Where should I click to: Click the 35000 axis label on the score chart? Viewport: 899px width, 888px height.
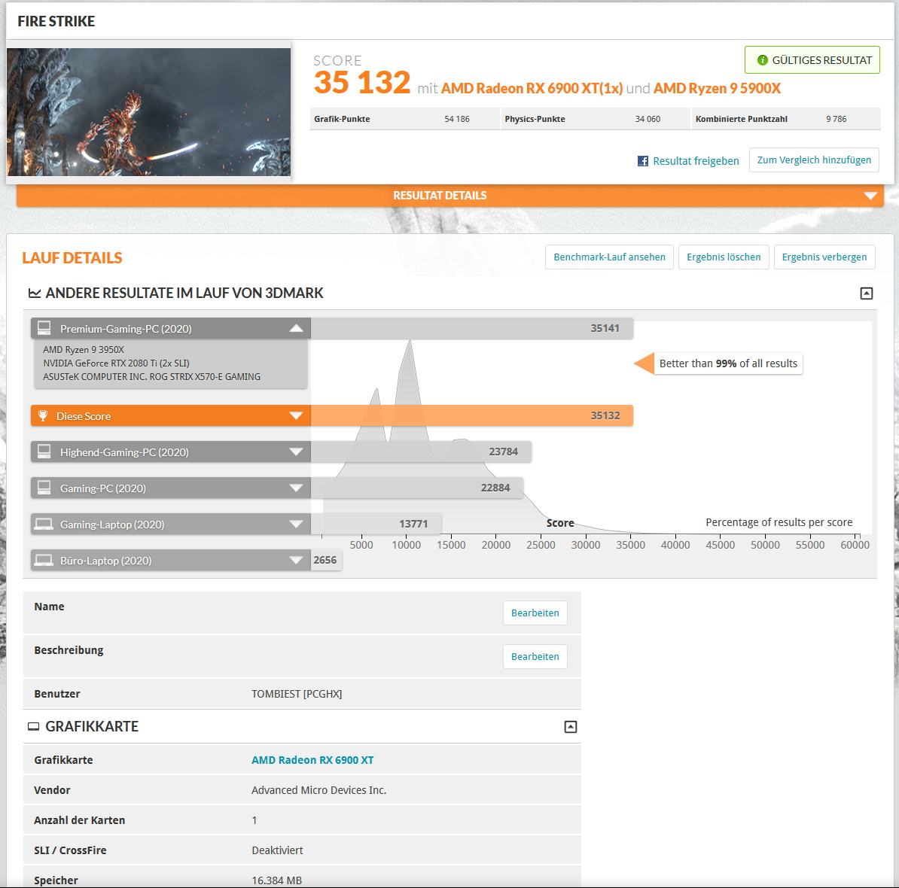tap(630, 545)
